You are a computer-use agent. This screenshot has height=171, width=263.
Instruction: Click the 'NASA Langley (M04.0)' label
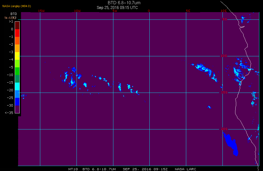pos(17,6)
